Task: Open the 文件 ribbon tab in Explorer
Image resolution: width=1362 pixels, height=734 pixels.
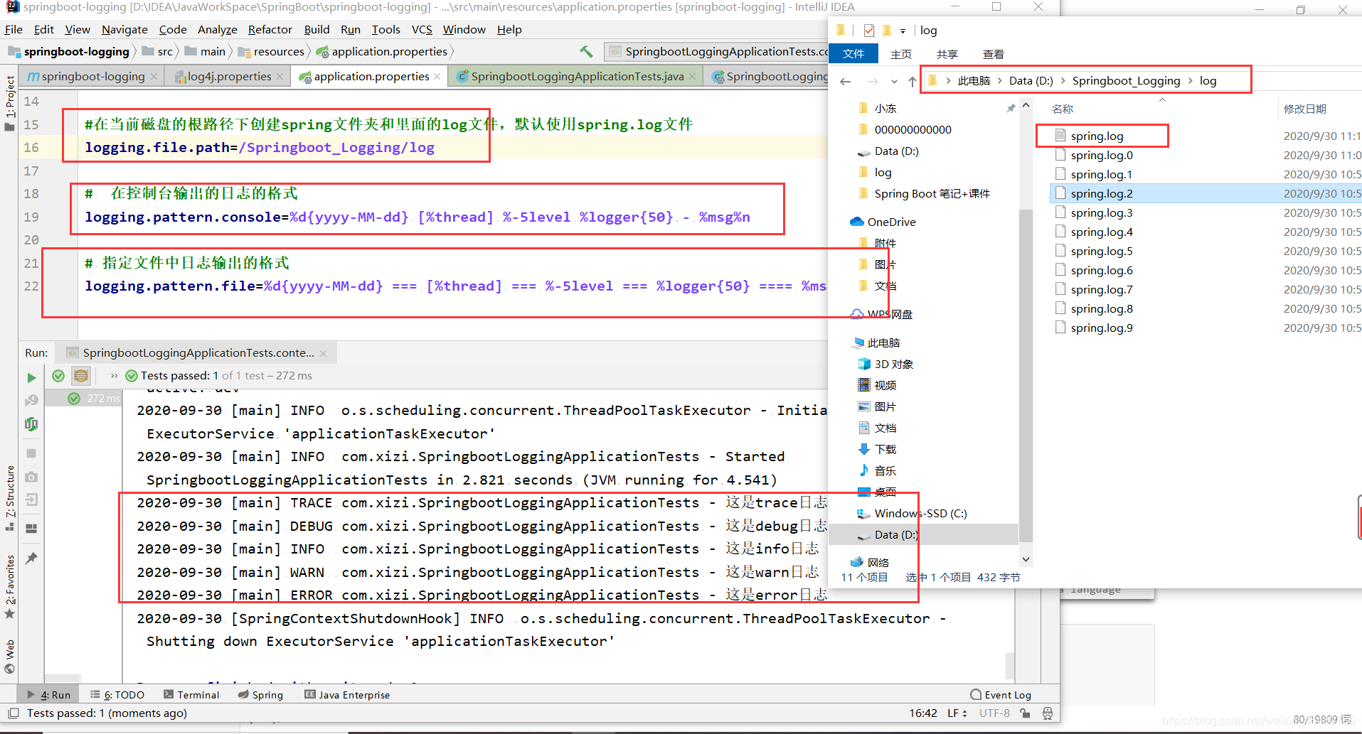Action: [x=853, y=54]
